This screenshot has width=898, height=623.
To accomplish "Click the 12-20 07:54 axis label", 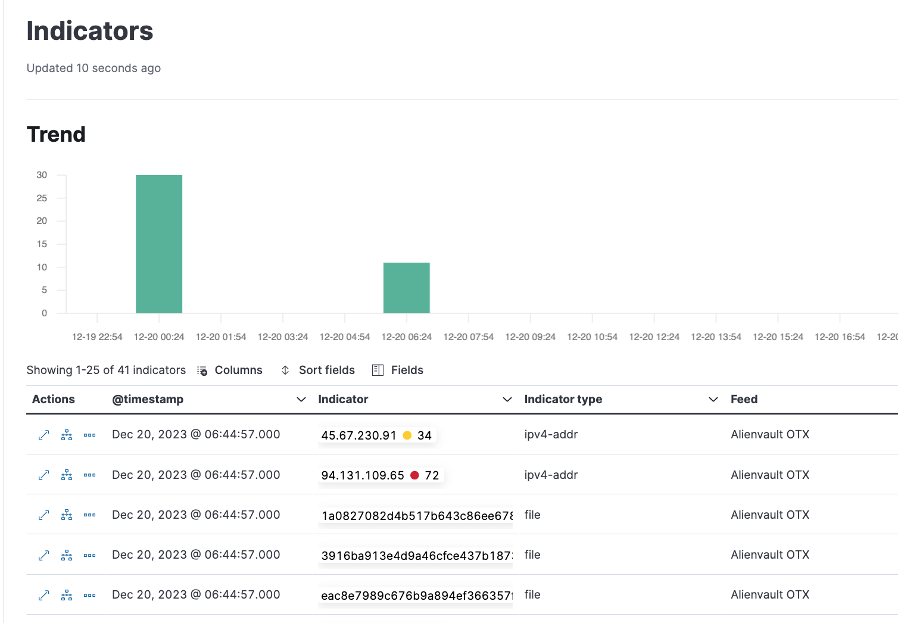I will [x=469, y=337].
